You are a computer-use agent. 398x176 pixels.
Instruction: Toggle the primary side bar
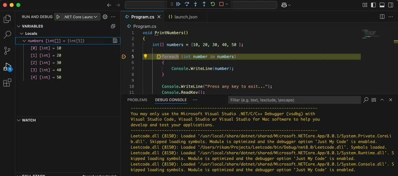pos(373,5)
